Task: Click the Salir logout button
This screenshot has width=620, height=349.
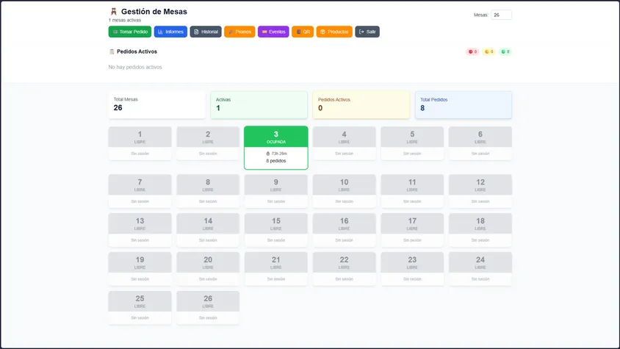Action: point(367,32)
